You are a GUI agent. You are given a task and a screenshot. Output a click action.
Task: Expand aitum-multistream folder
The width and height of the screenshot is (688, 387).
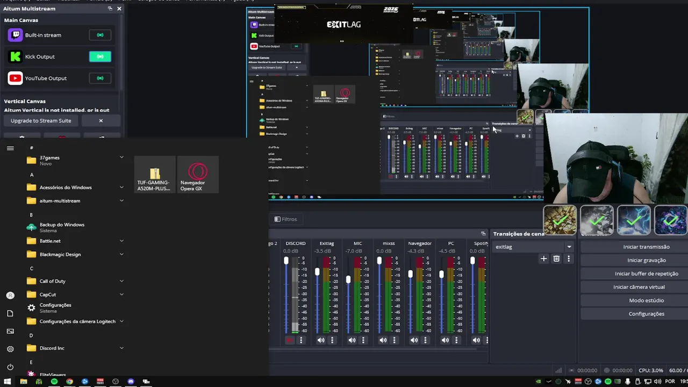(x=121, y=200)
